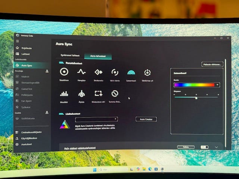The image size is (239, 179).
Task: Select the Värin kierto effect
Action: coord(115,75)
